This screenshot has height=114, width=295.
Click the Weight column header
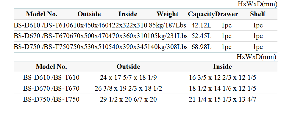click(167, 14)
